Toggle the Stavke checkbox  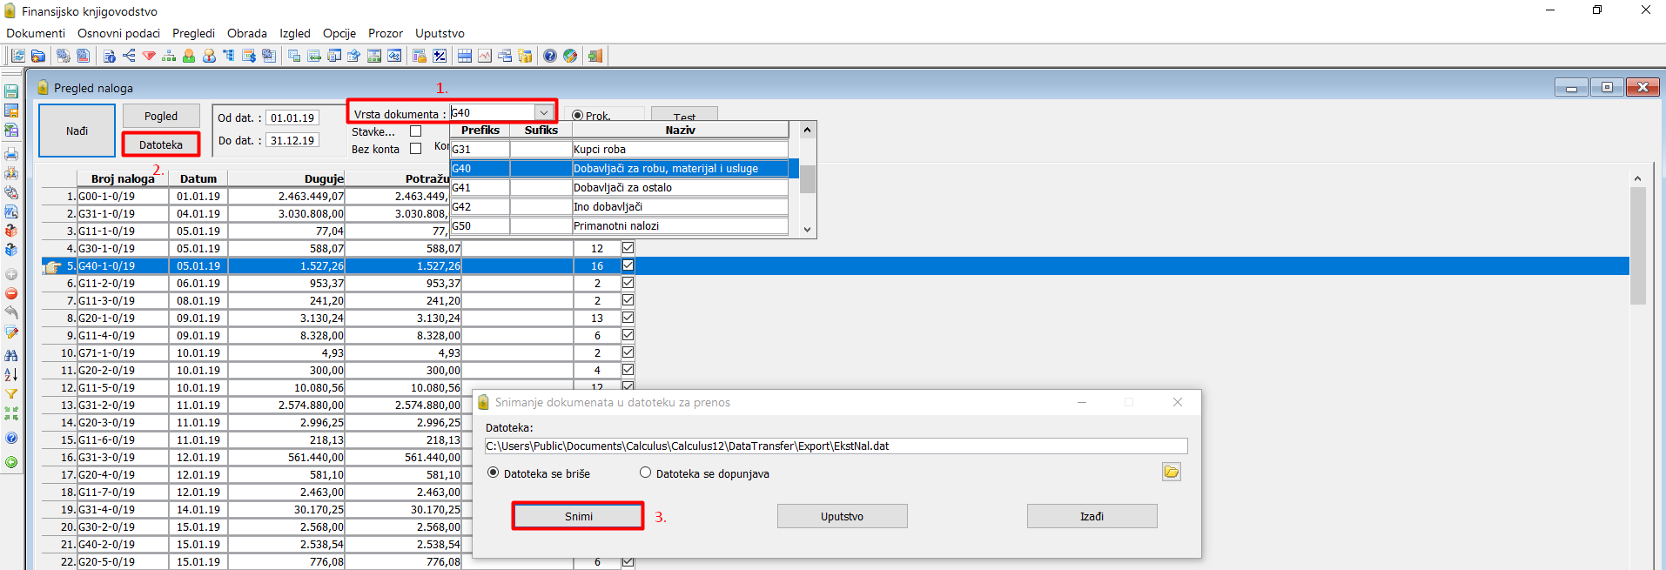click(x=415, y=131)
